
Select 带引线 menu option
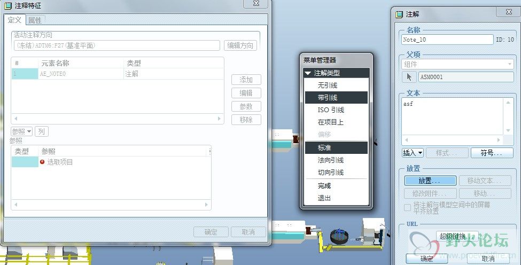336,98
